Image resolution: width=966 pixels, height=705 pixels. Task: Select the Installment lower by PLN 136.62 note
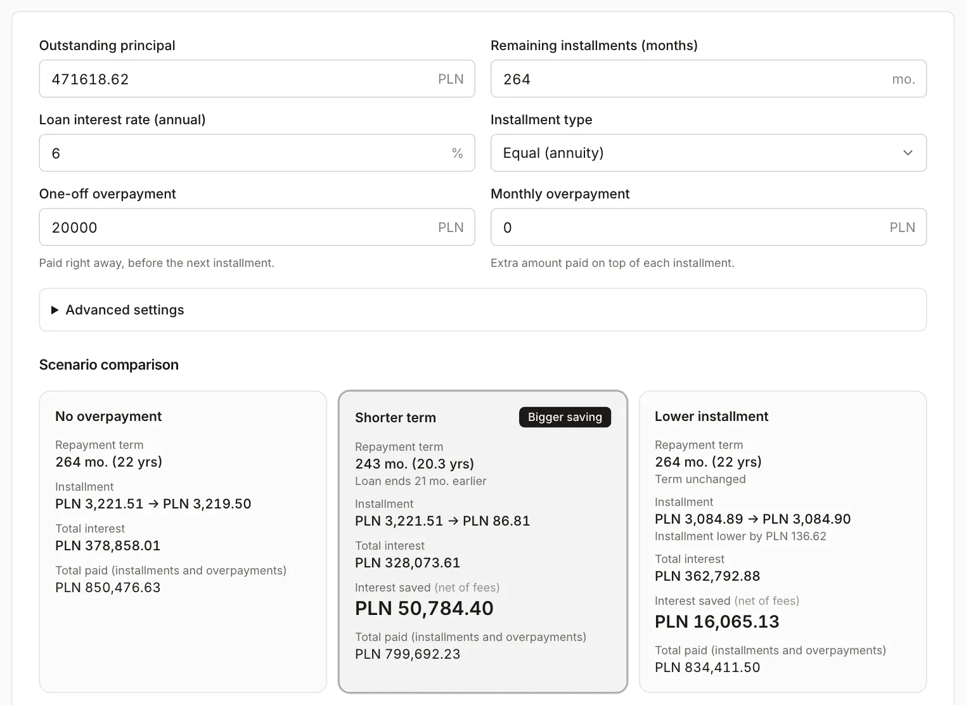740,536
